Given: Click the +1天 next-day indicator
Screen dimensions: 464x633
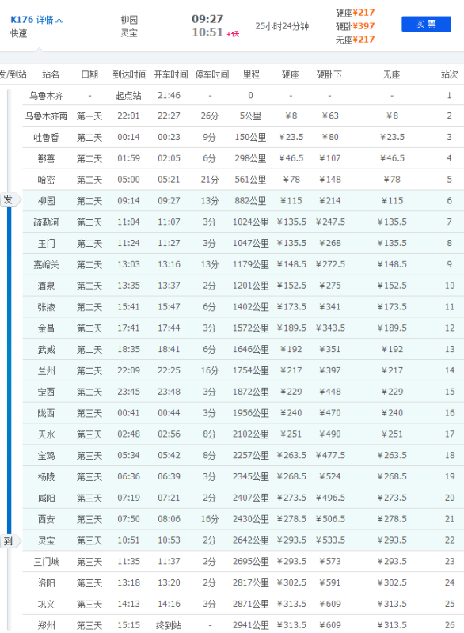Looking at the screenshot, I should [x=233, y=34].
